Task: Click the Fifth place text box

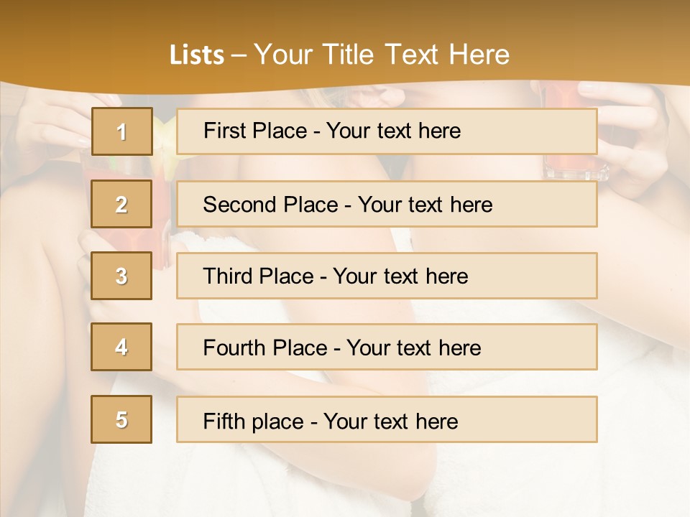Action: pos(387,419)
